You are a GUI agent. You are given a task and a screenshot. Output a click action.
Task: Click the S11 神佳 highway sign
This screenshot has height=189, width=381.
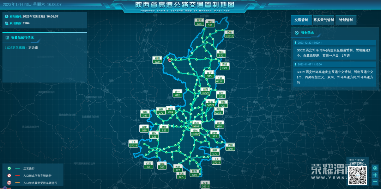click(210, 23)
